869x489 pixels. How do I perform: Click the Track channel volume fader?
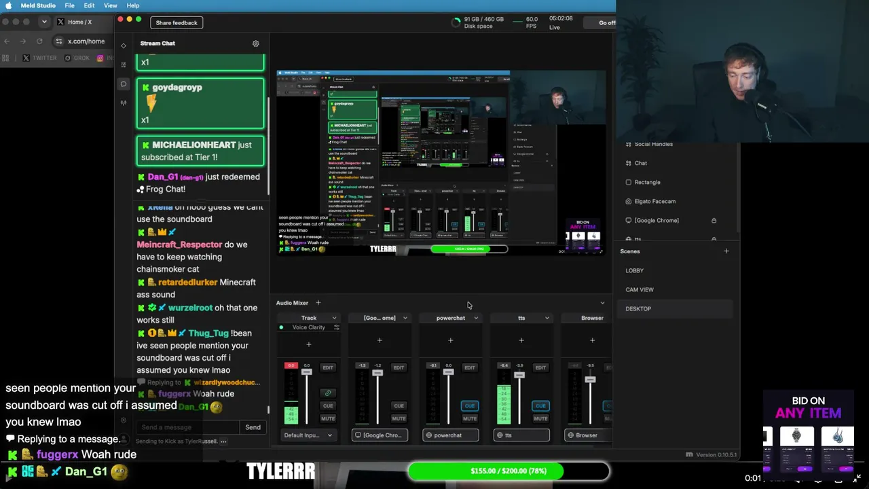point(307,372)
